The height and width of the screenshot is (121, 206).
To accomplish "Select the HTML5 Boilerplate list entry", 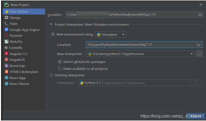I will (x=24, y=72).
